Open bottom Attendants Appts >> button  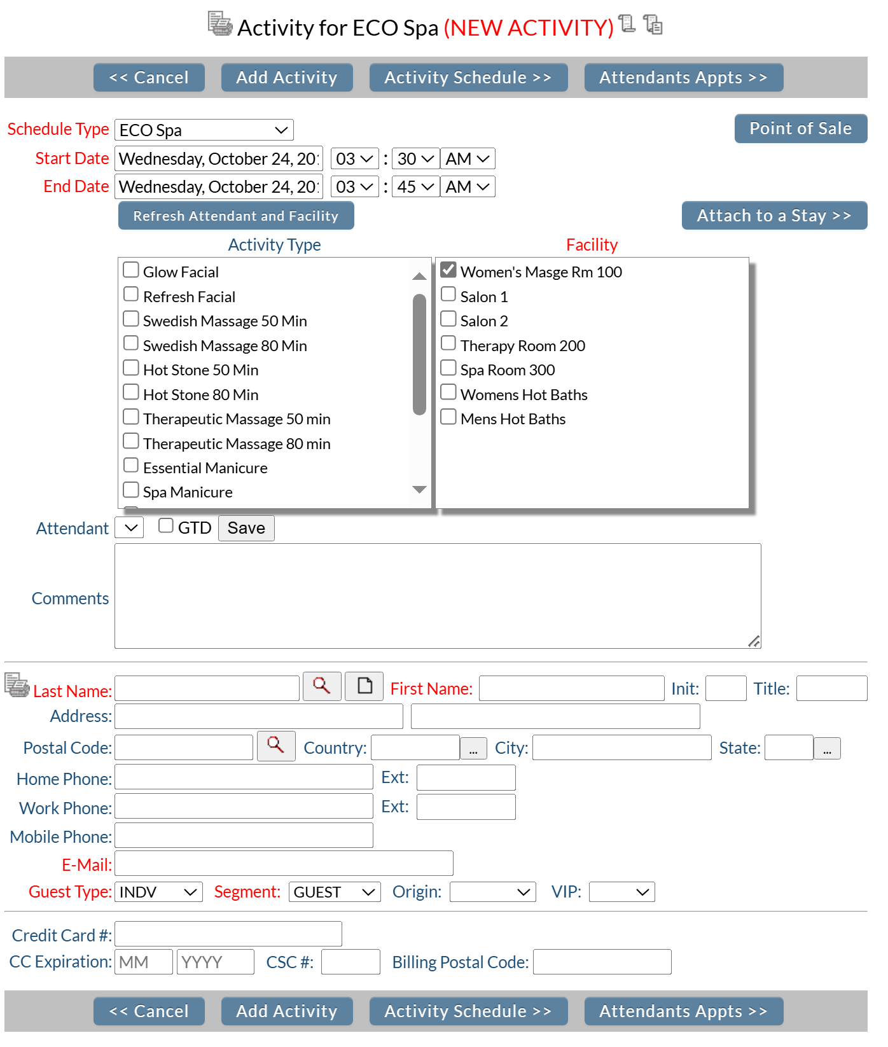click(684, 1011)
